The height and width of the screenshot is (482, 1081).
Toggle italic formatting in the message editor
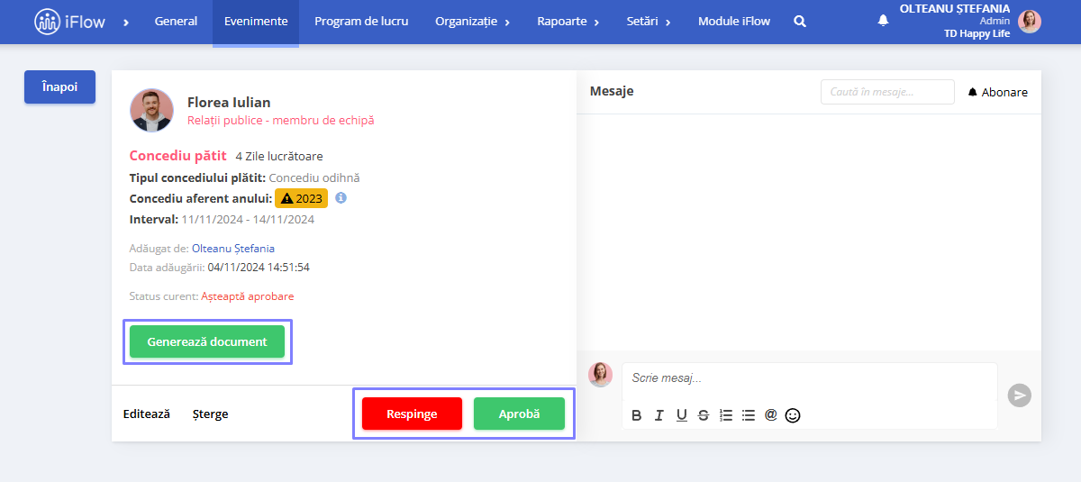pyautogui.click(x=659, y=415)
